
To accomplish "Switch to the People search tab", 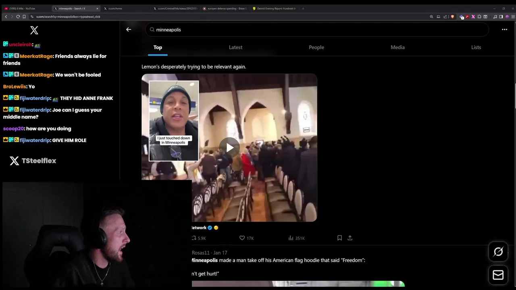I will (x=316, y=48).
